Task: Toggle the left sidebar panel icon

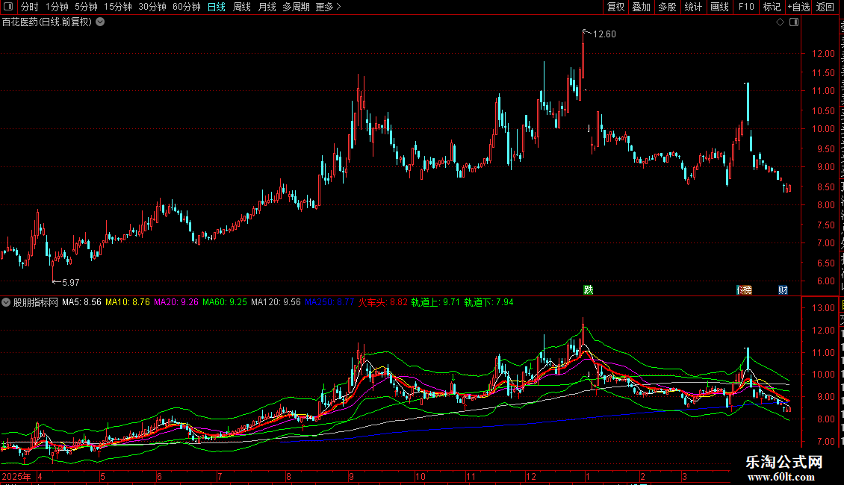Action: (x=8, y=7)
